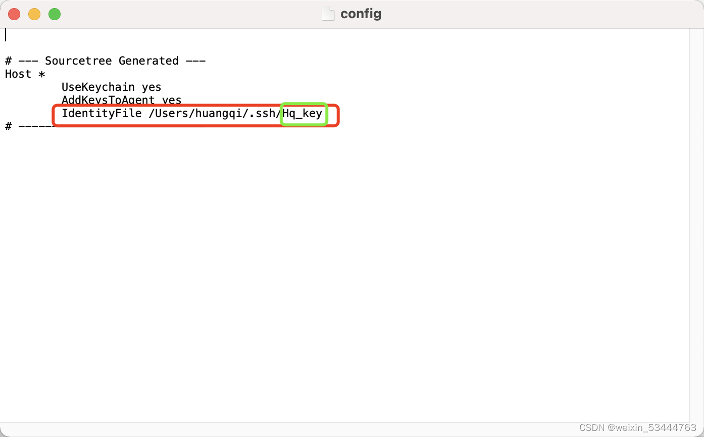This screenshot has width=704, height=437.
Task: Click the path "/Users/huangqi/.ssh/"
Action: pyautogui.click(x=215, y=113)
